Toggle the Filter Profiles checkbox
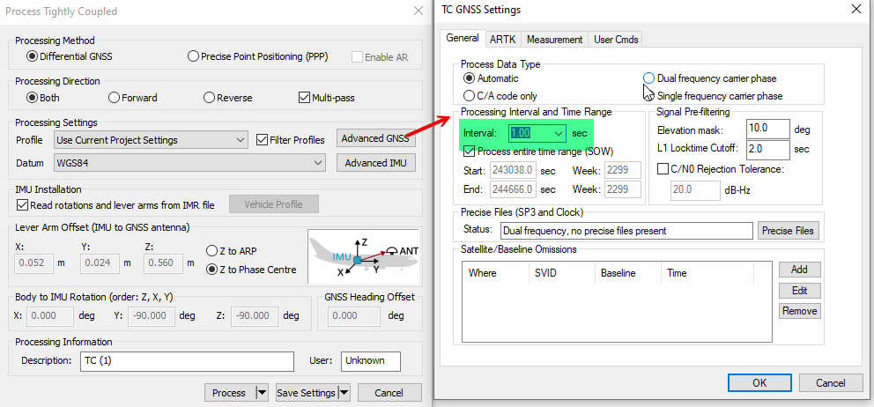Viewport: 874px width, 407px height. coord(291,140)
